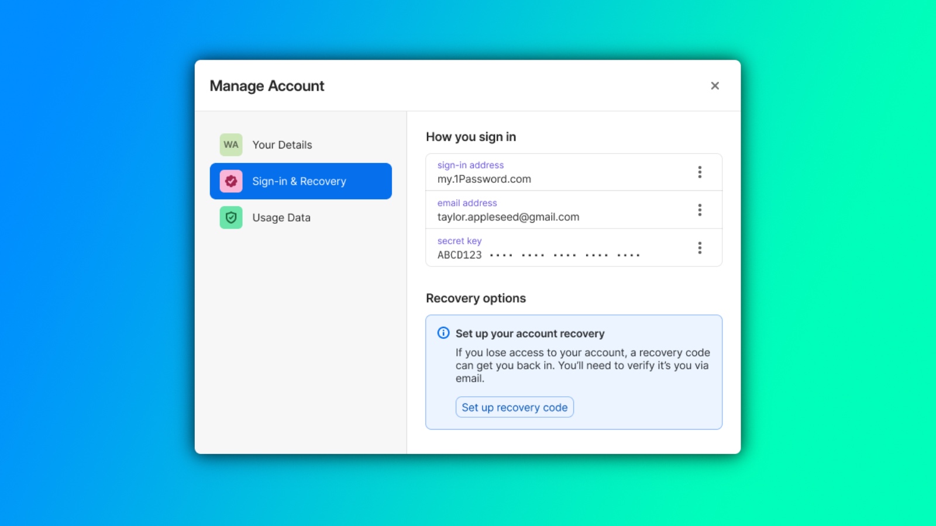Click the WA avatar icon beside Your Details
The height and width of the screenshot is (526, 936).
point(231,145)
